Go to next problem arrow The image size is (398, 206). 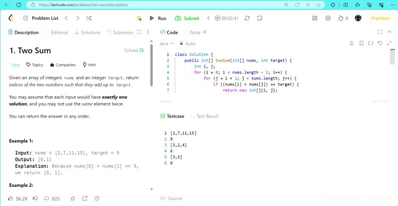pos(78,18)
